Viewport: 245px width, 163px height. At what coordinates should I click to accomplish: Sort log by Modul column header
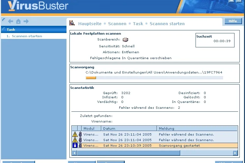91,128
